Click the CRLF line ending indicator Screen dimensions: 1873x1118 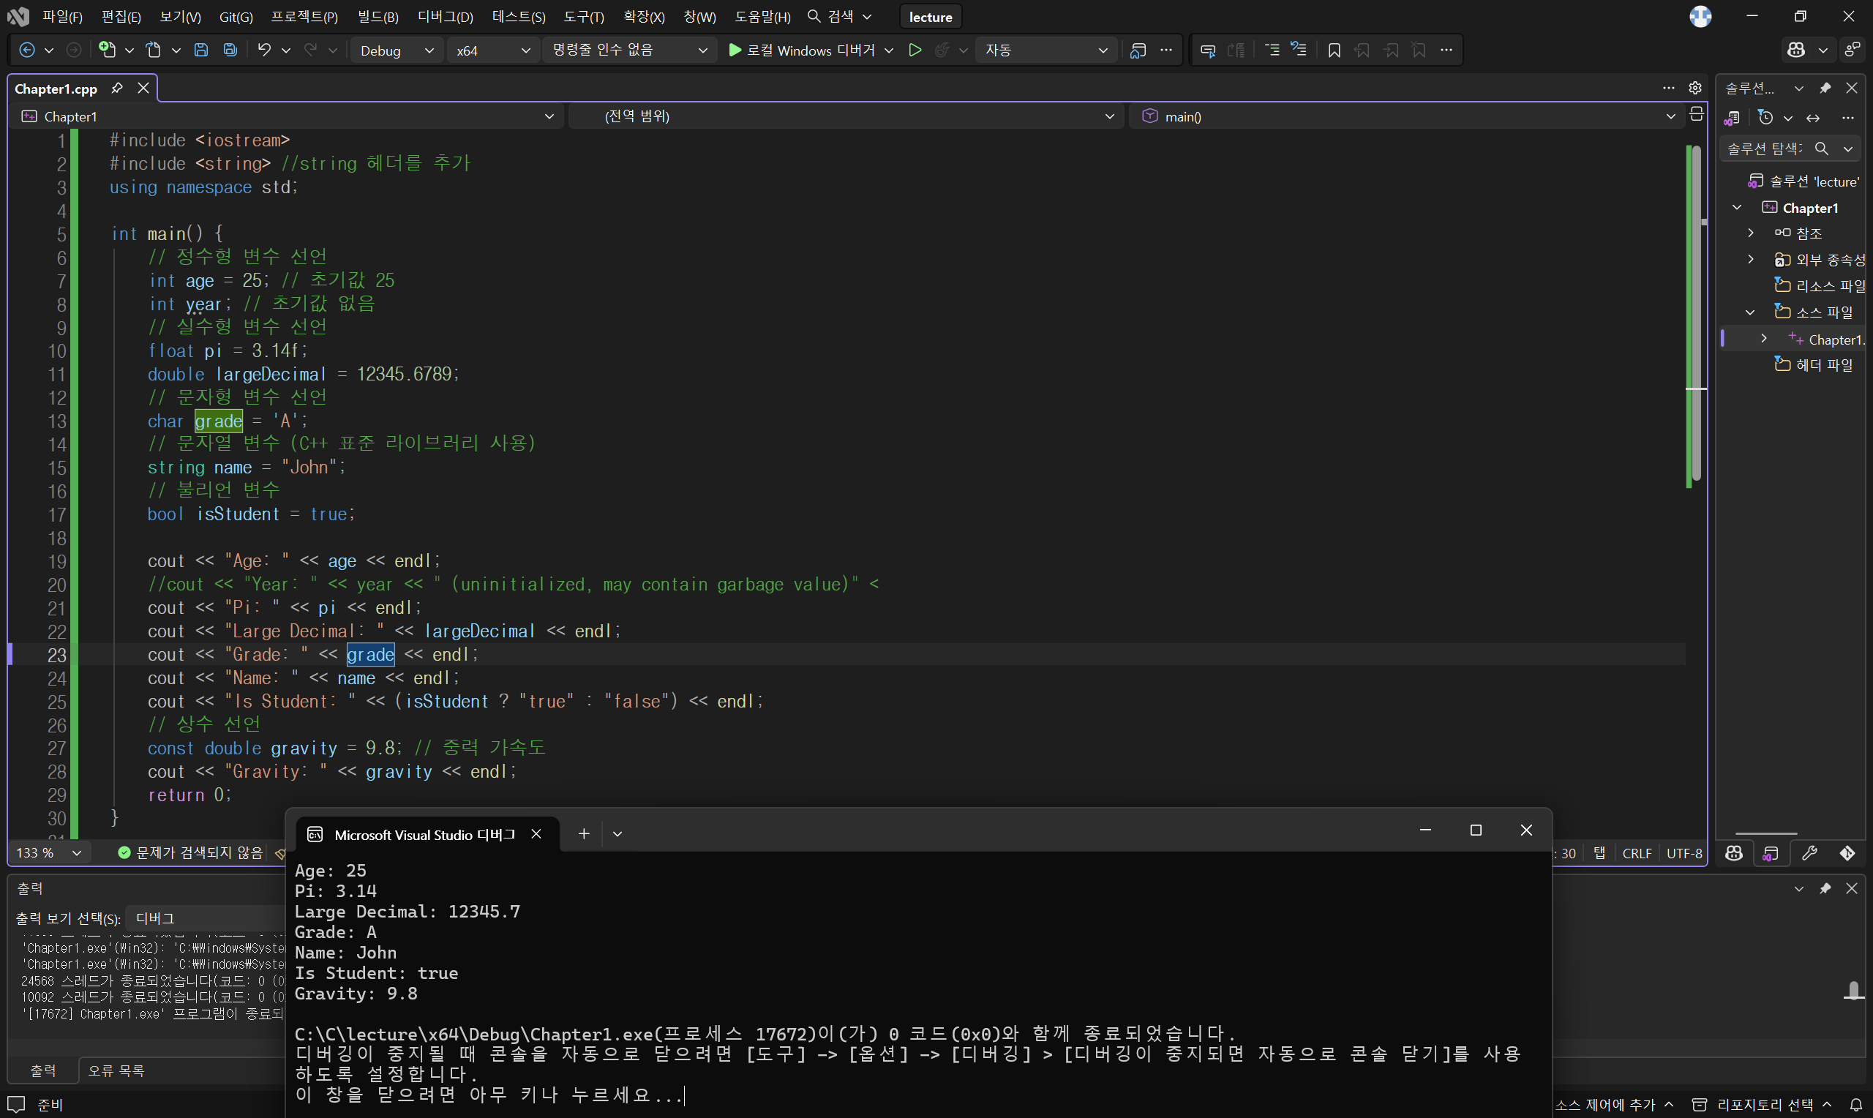click(1637, 853)
